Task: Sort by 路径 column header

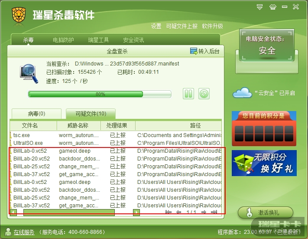Action: 178,125
